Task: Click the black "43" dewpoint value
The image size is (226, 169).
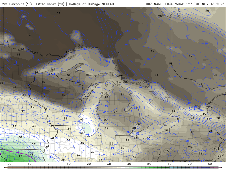Action: [31, 154]
